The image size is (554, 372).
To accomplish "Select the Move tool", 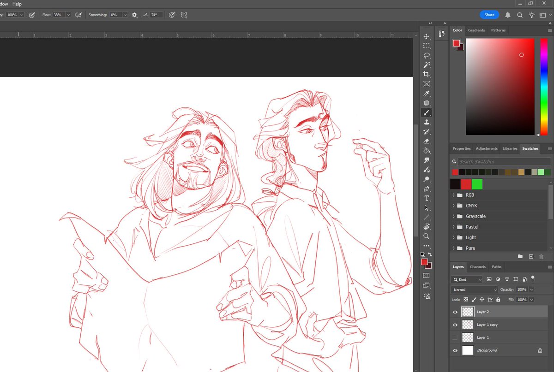I will click(x=427, y=36).
